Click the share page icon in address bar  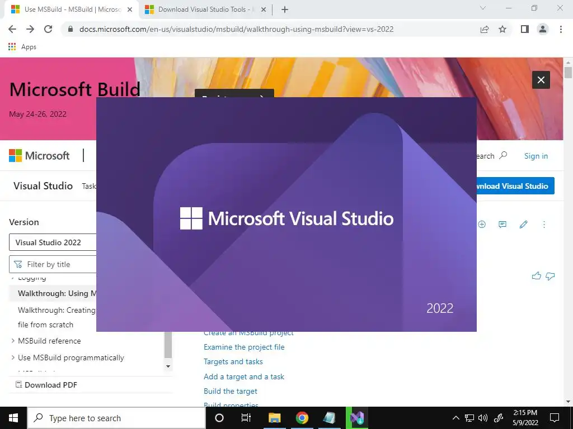pyautogui.click(x=485, y=29)
